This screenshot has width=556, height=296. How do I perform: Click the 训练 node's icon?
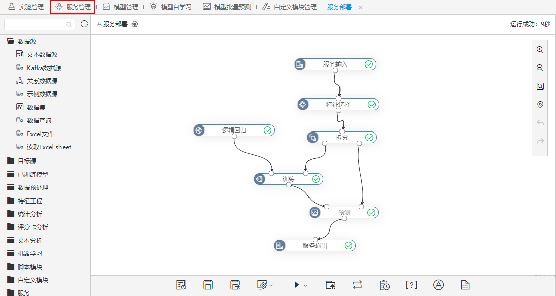click(259, 179)
